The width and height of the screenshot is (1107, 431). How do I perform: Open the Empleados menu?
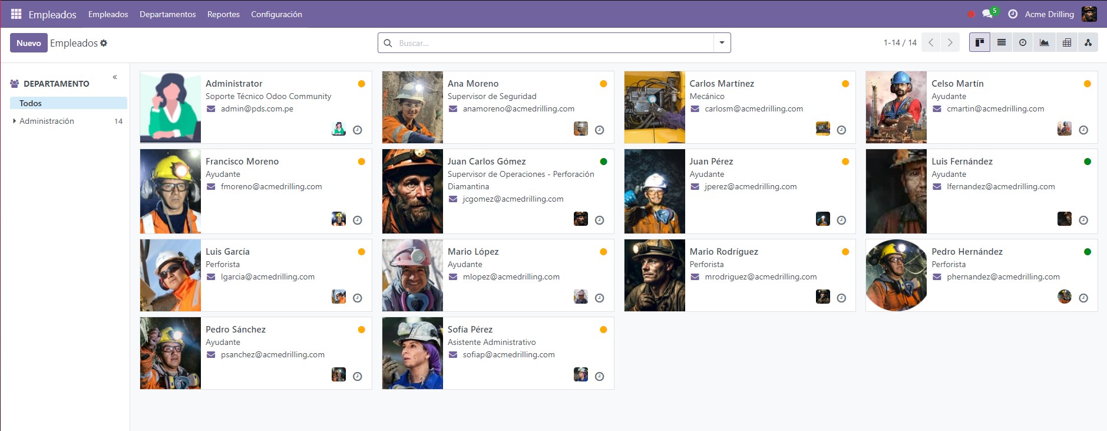[108, 14]
